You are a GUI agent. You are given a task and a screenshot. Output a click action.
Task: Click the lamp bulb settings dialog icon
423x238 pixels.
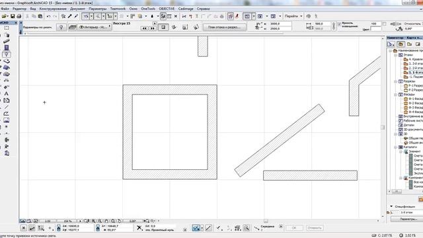[61, 27]
